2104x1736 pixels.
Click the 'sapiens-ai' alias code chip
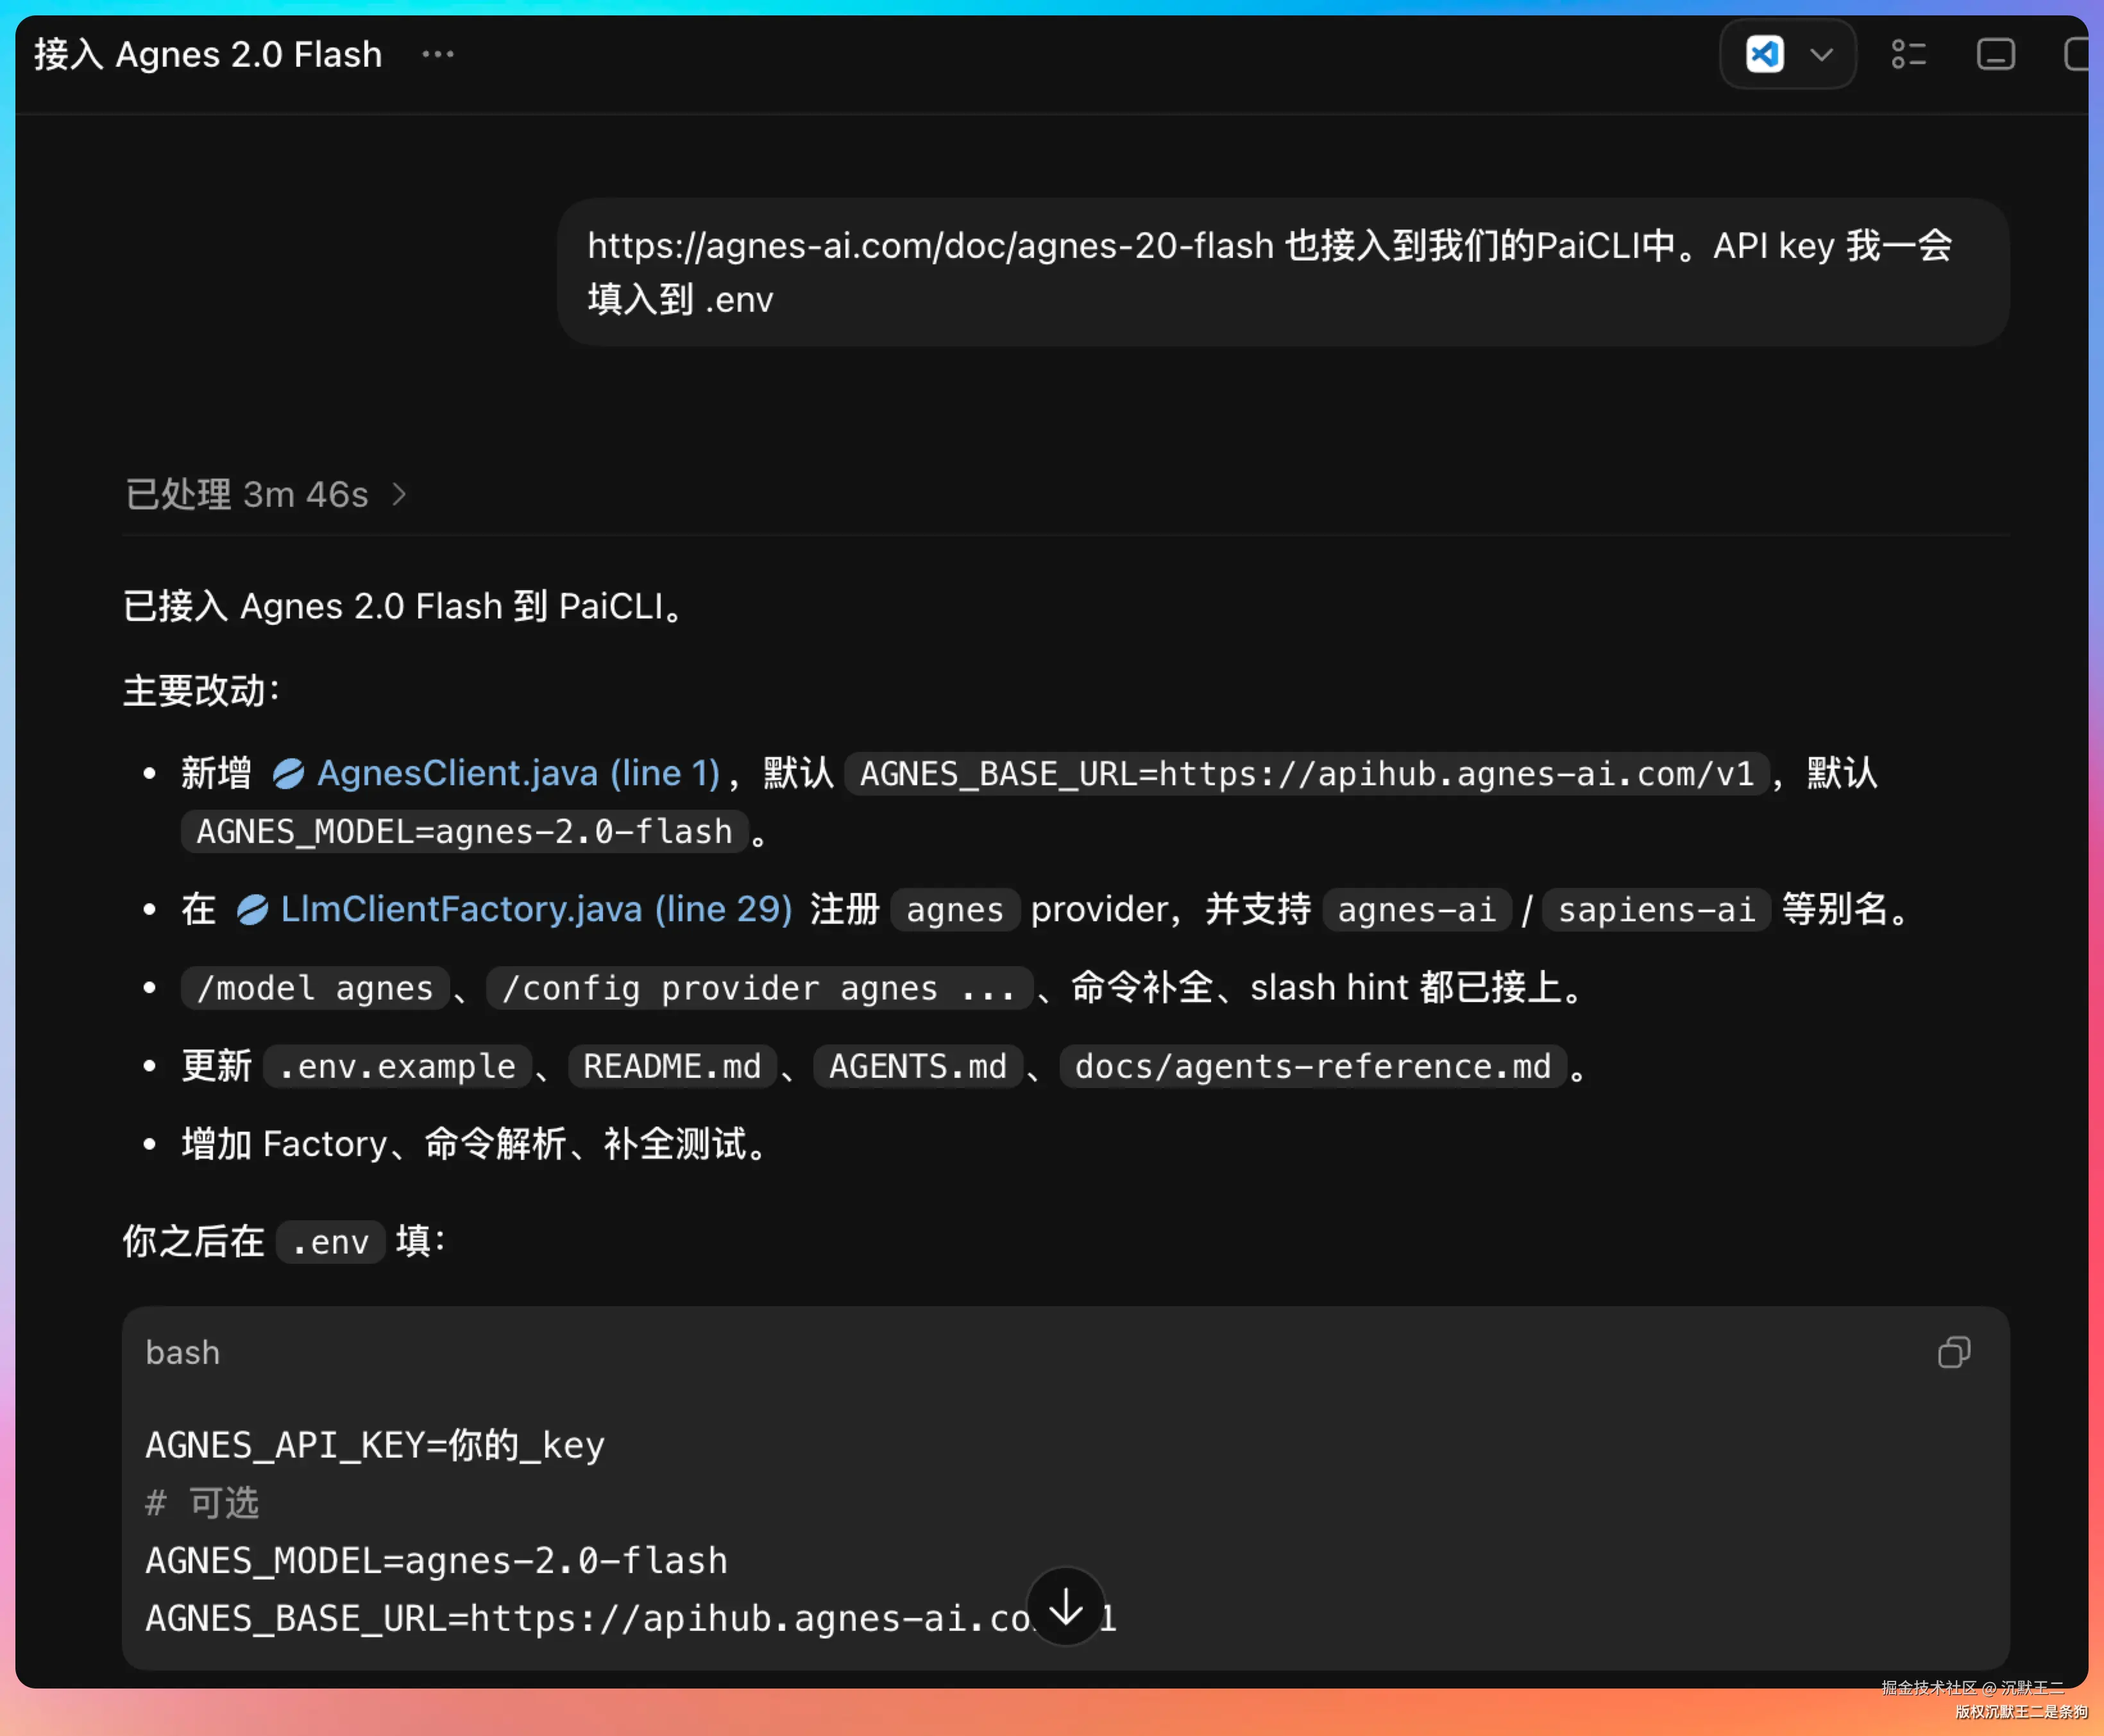click(x=1657, y=910)
